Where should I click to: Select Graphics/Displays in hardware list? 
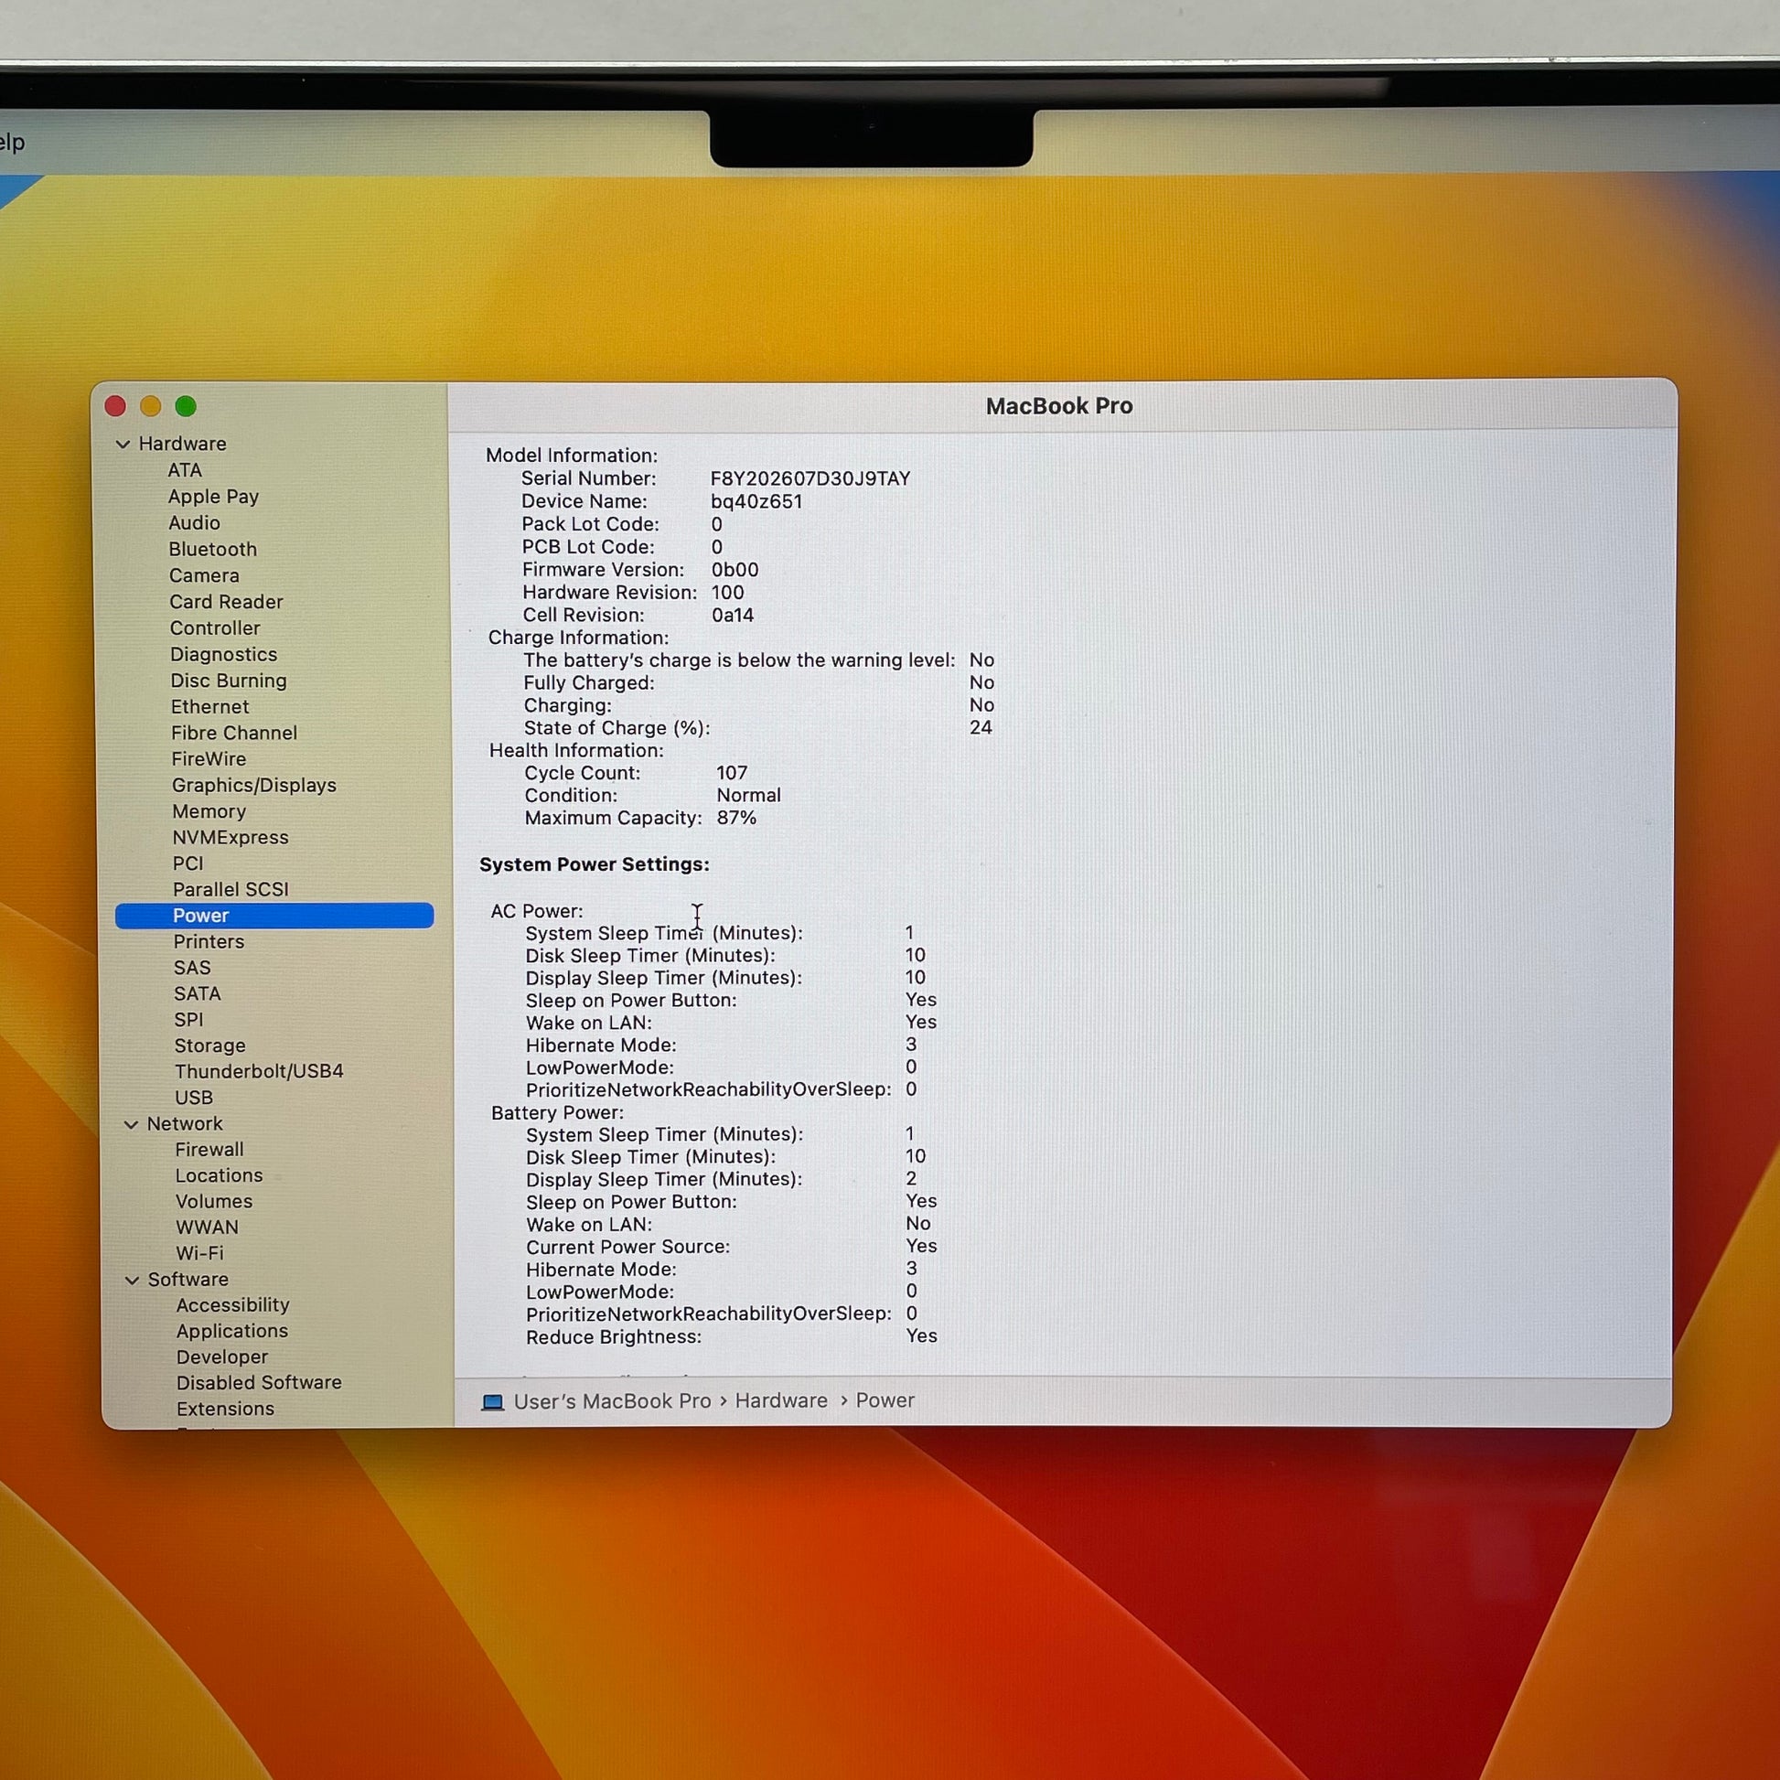254,785
